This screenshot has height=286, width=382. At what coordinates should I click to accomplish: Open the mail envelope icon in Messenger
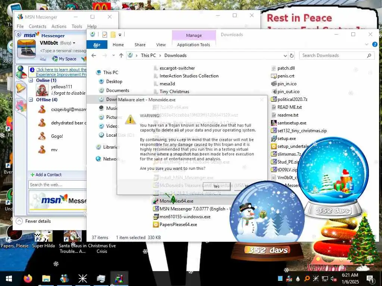point(43,58)
